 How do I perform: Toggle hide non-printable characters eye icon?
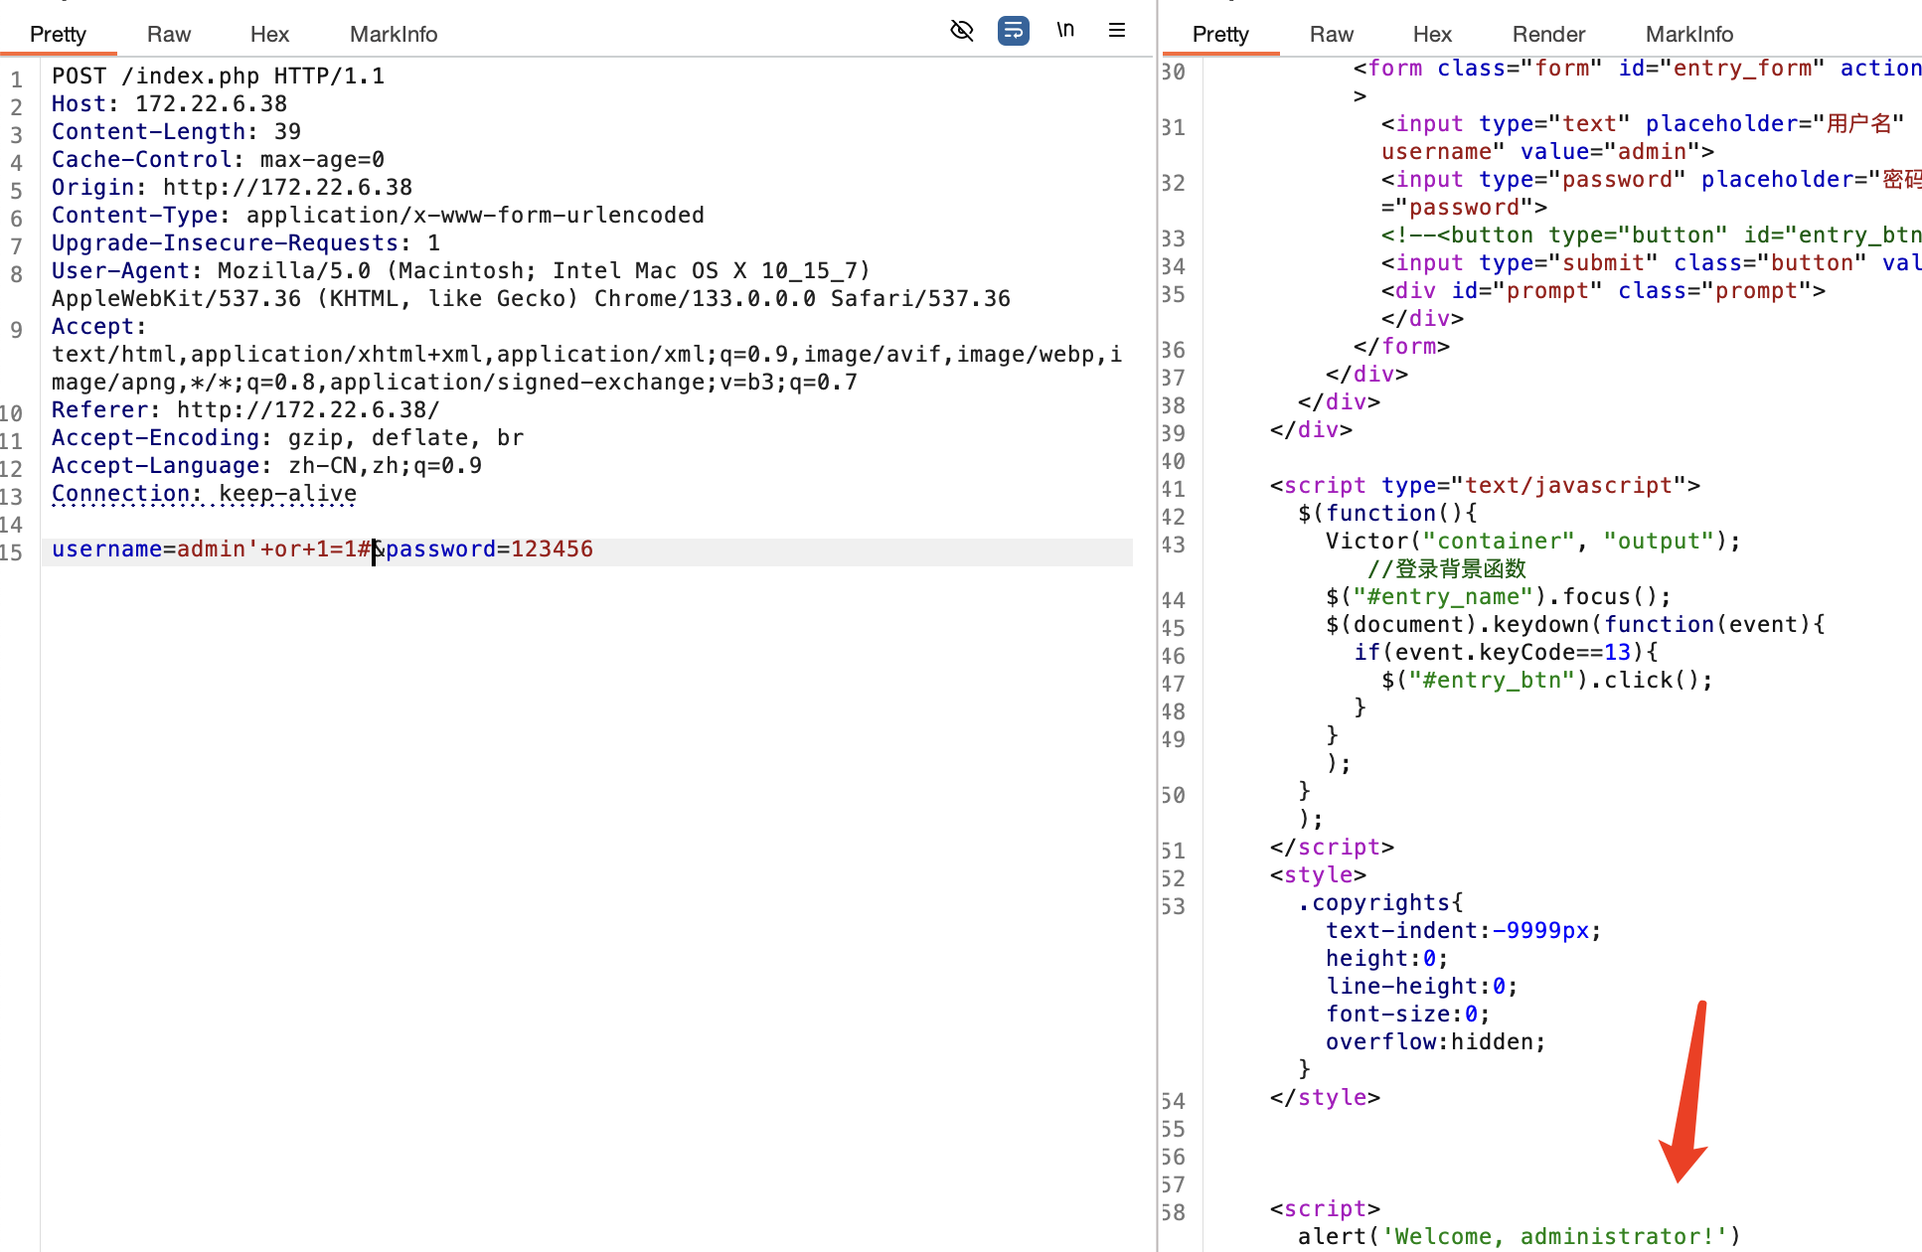click(961, 30)
